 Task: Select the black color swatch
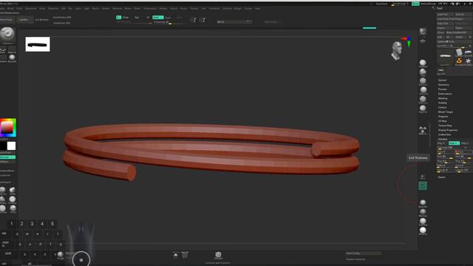tap(3, 146)
